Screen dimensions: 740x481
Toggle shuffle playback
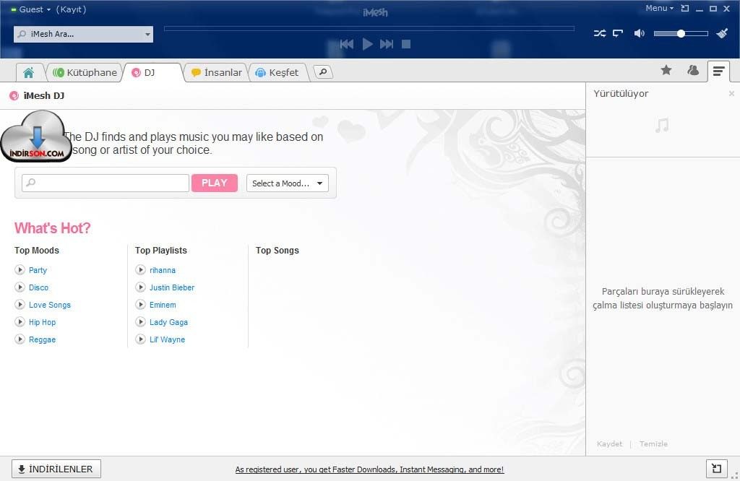[599, 33]
